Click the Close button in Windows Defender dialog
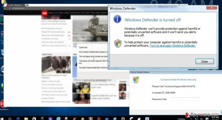 [205, 62]
